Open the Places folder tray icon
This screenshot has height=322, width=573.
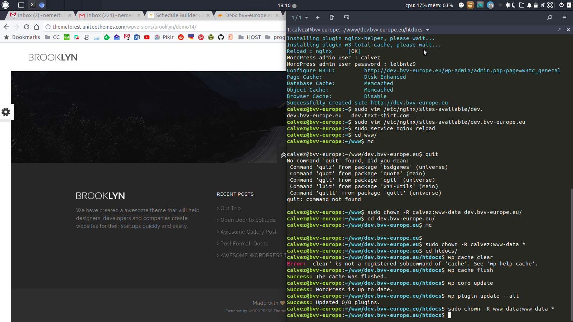pyautogui.click(x=521, y=5)
